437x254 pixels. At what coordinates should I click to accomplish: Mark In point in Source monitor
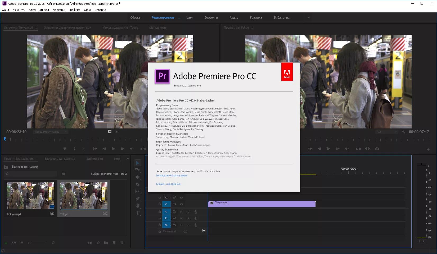click(74, 149)
